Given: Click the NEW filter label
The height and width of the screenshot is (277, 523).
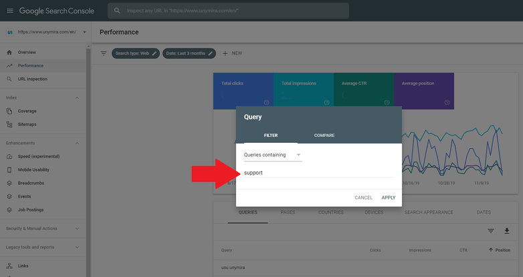Looking at the screenshot, I should click(237, 53).
